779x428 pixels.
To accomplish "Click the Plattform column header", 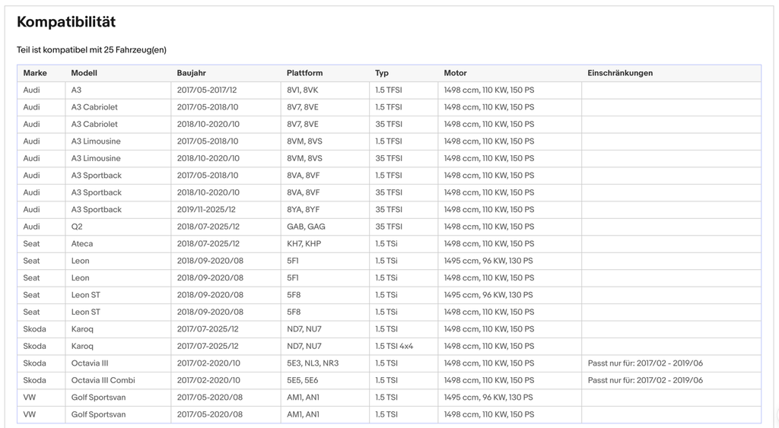I will click(304, 73).
